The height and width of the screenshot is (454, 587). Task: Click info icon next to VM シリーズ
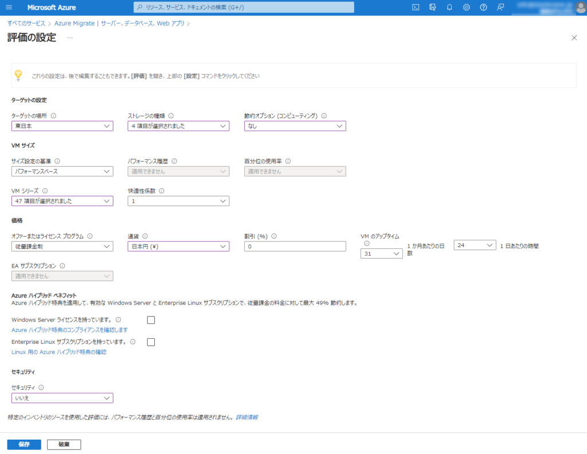(x=45, y=190)
